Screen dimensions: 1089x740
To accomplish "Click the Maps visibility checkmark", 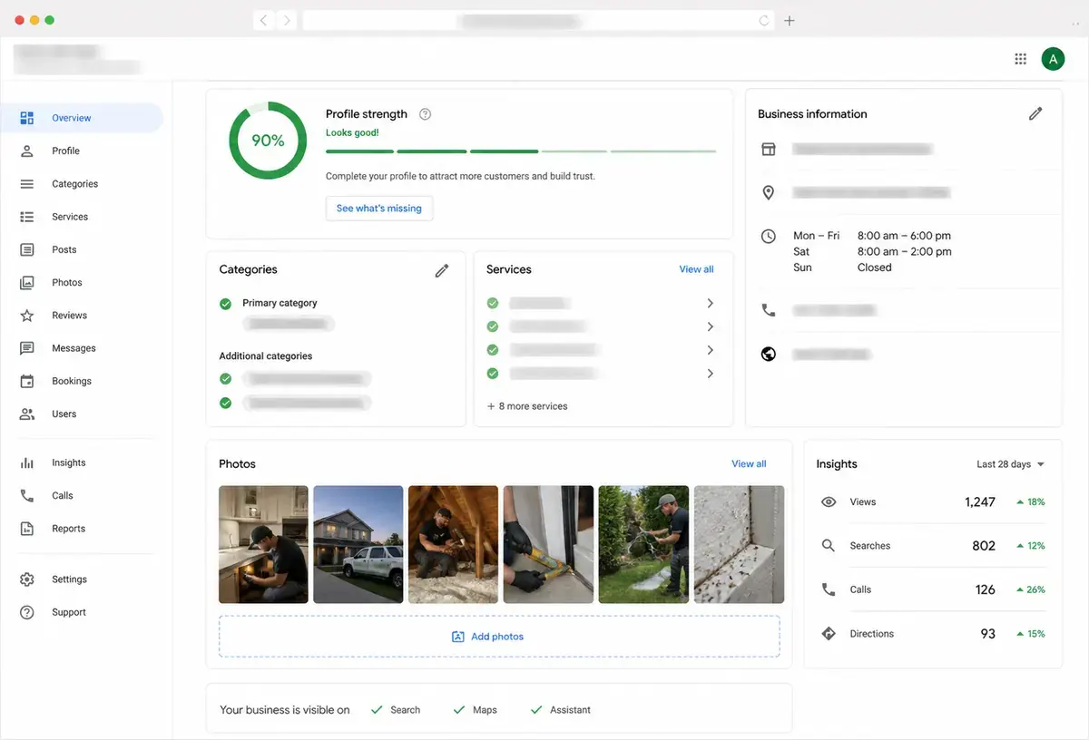I will 459,710.
